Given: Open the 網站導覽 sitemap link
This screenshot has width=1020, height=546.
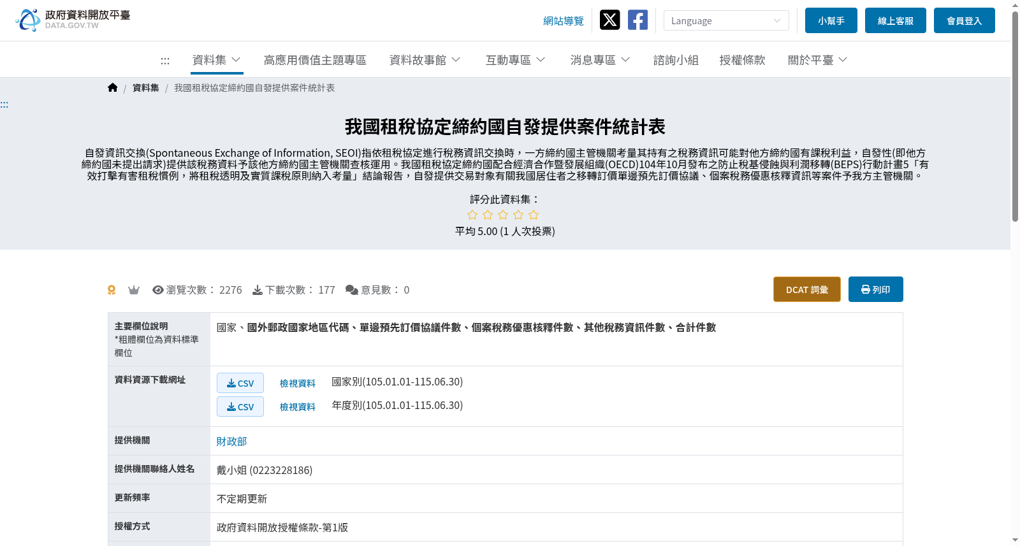Looking at the screenshot, I should (x=564, y=21).
